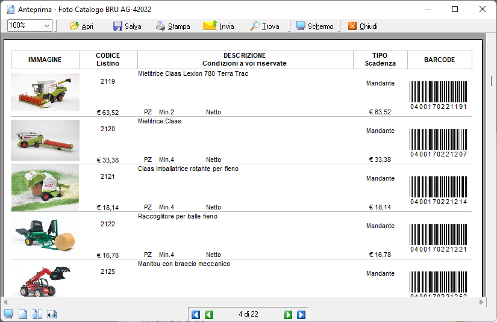Click list price € 18,14 under code 2121
Image resolution: width=497 pixels, height=322 pixels.
click(108, 208)
